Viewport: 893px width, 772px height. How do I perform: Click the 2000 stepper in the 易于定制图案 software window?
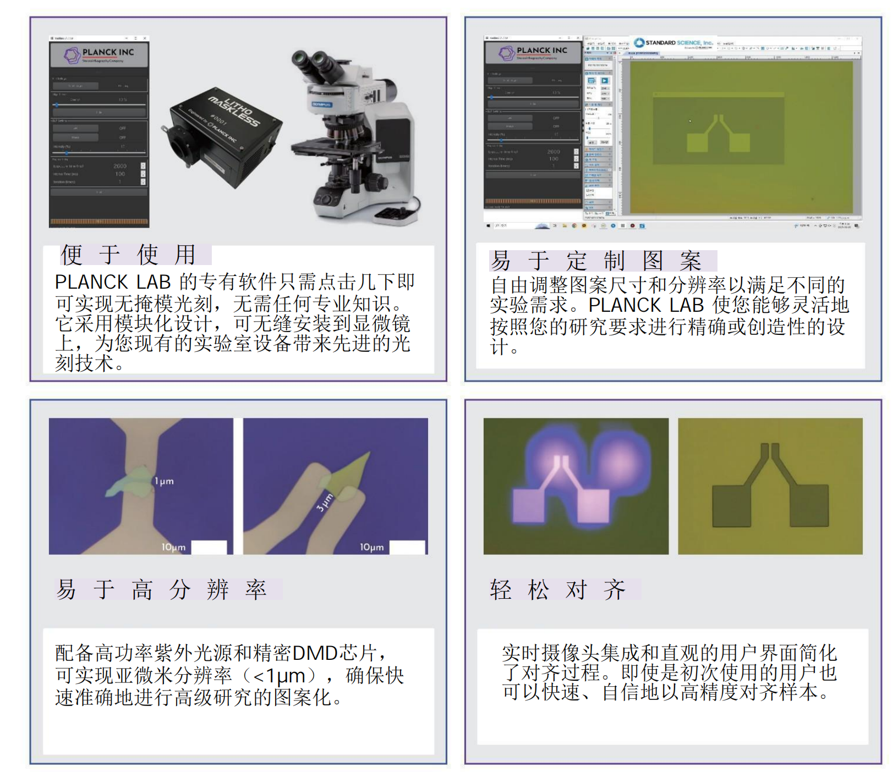[x=576, y=152]
